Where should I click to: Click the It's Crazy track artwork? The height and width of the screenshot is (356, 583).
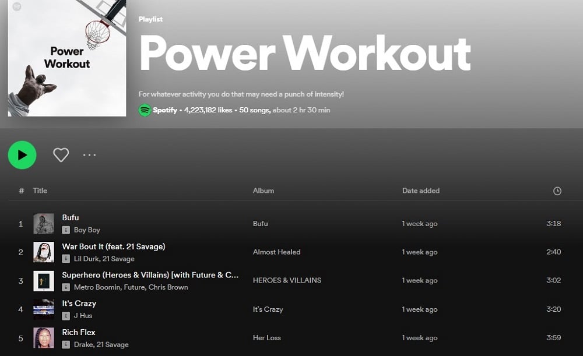click(x=44, y=309)
